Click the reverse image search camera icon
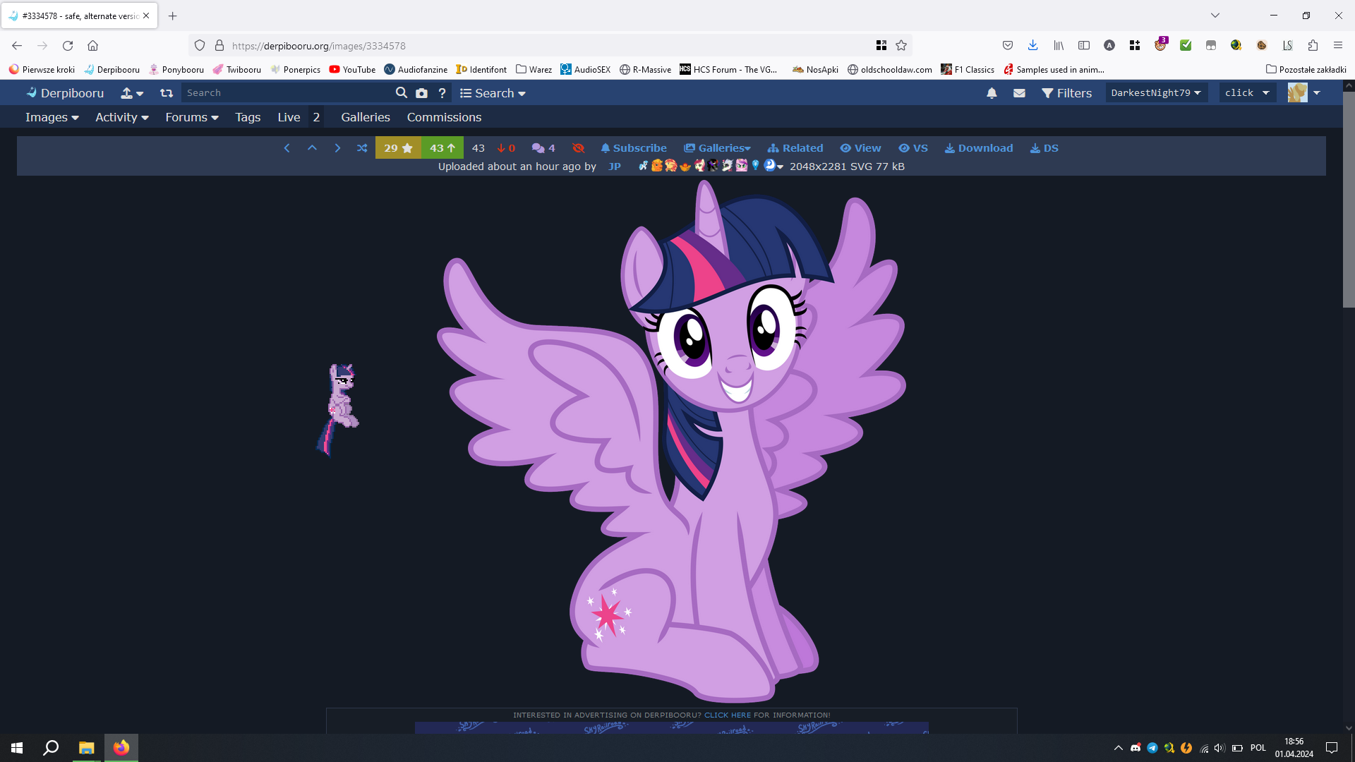The height and width of the screenshot is (762, 1355). [421, 93]
